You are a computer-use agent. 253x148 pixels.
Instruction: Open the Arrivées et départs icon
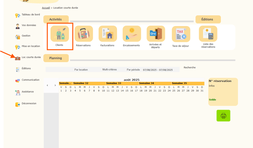pos(156,34)
